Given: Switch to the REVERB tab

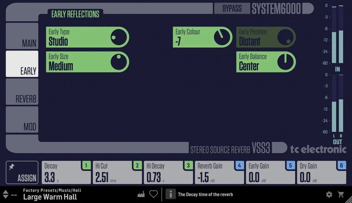Looking at the screenshot, I should [22, 92].
